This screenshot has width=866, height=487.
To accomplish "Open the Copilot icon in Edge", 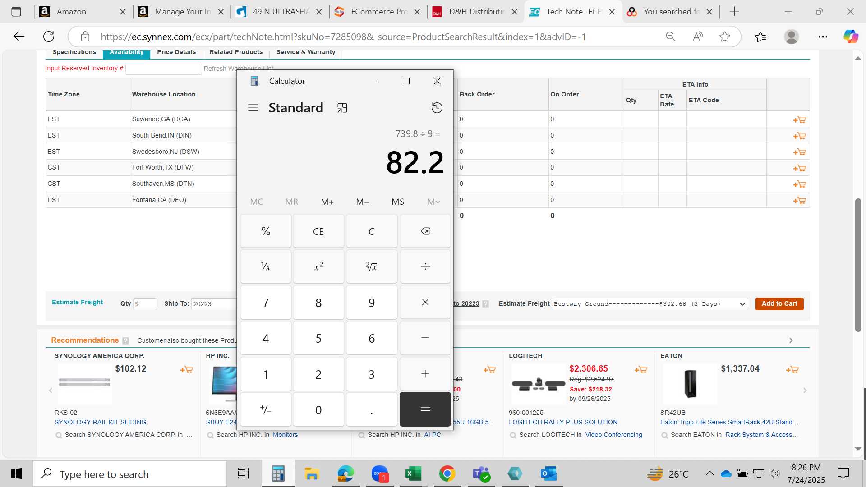I will (851, 37).
